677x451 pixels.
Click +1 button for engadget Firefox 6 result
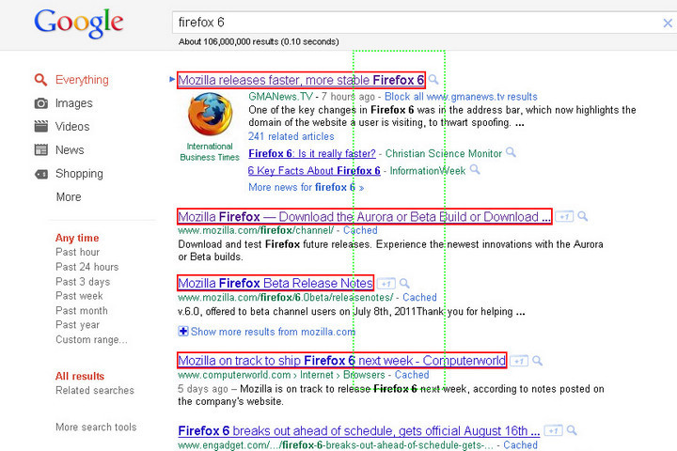(553, 430)
